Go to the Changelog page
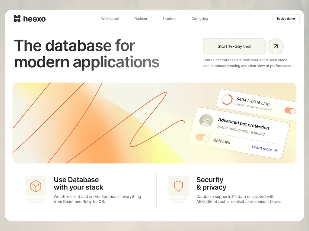 coord(199,19)
